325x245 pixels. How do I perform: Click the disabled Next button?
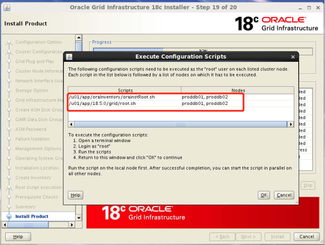248,237
